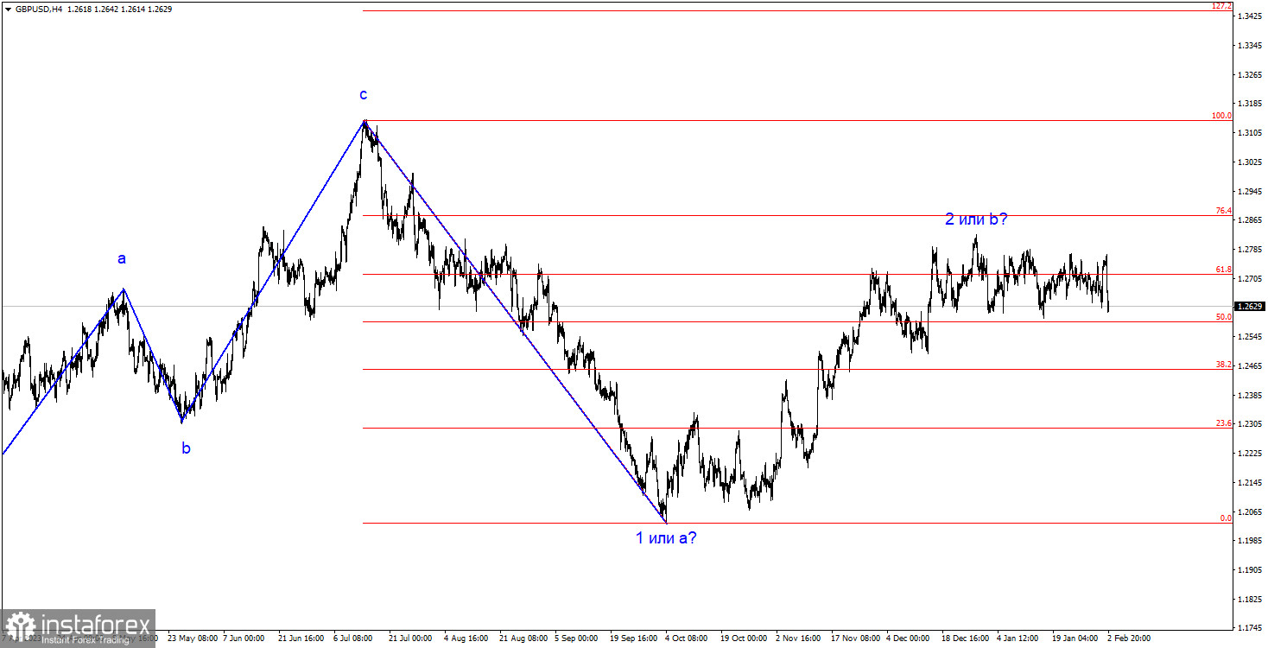Click the 1.3265 price axis label
The width and height of the screenshot is (1268, 648).
pos(1249,75)
